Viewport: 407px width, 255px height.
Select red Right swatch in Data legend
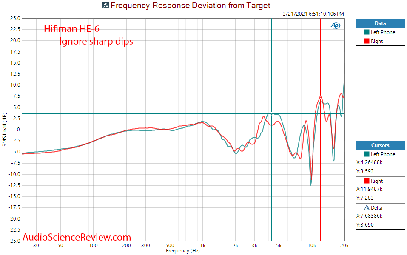pyautogui.click(x=367, y=41)
